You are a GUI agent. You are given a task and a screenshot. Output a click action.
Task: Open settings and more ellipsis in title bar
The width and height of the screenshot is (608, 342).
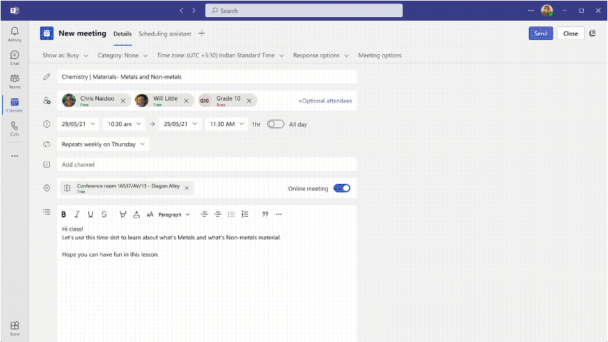tap(530, 11)
